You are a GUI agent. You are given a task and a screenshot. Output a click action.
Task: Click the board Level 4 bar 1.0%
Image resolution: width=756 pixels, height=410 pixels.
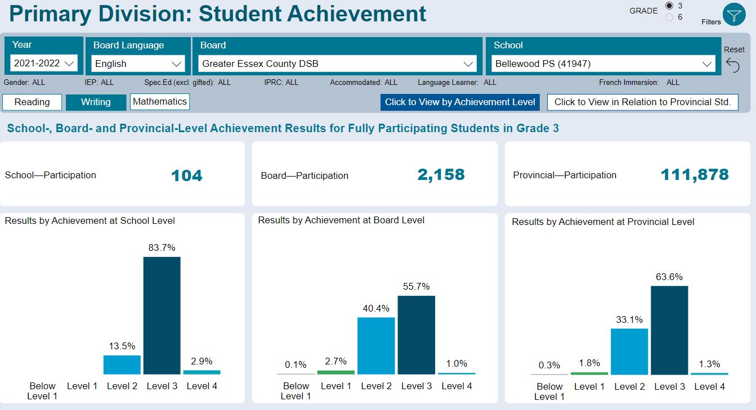pos(457,373)
